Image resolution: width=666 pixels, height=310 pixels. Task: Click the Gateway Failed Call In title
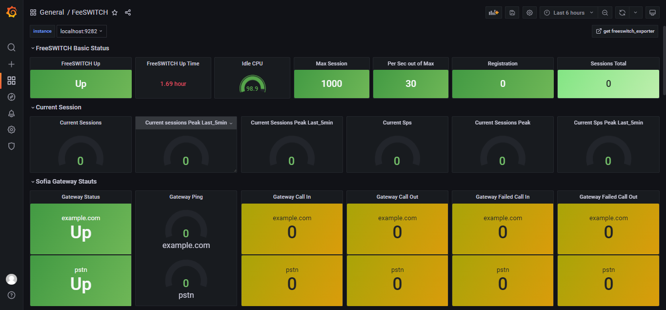(503, 197)
